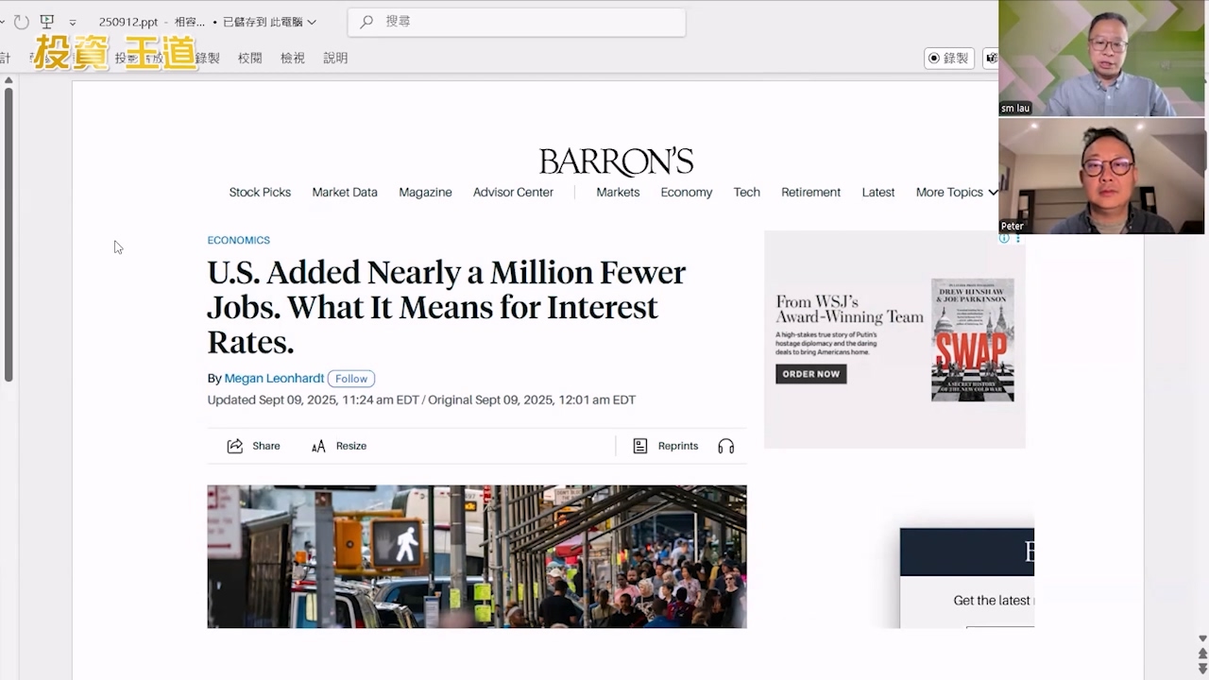
Task: Open the 校閱 (Review) ribbon tab
Action: tap(249, 59)
